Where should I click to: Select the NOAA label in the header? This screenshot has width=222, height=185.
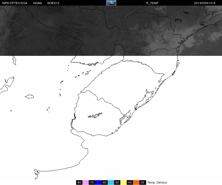pos(38,3)
